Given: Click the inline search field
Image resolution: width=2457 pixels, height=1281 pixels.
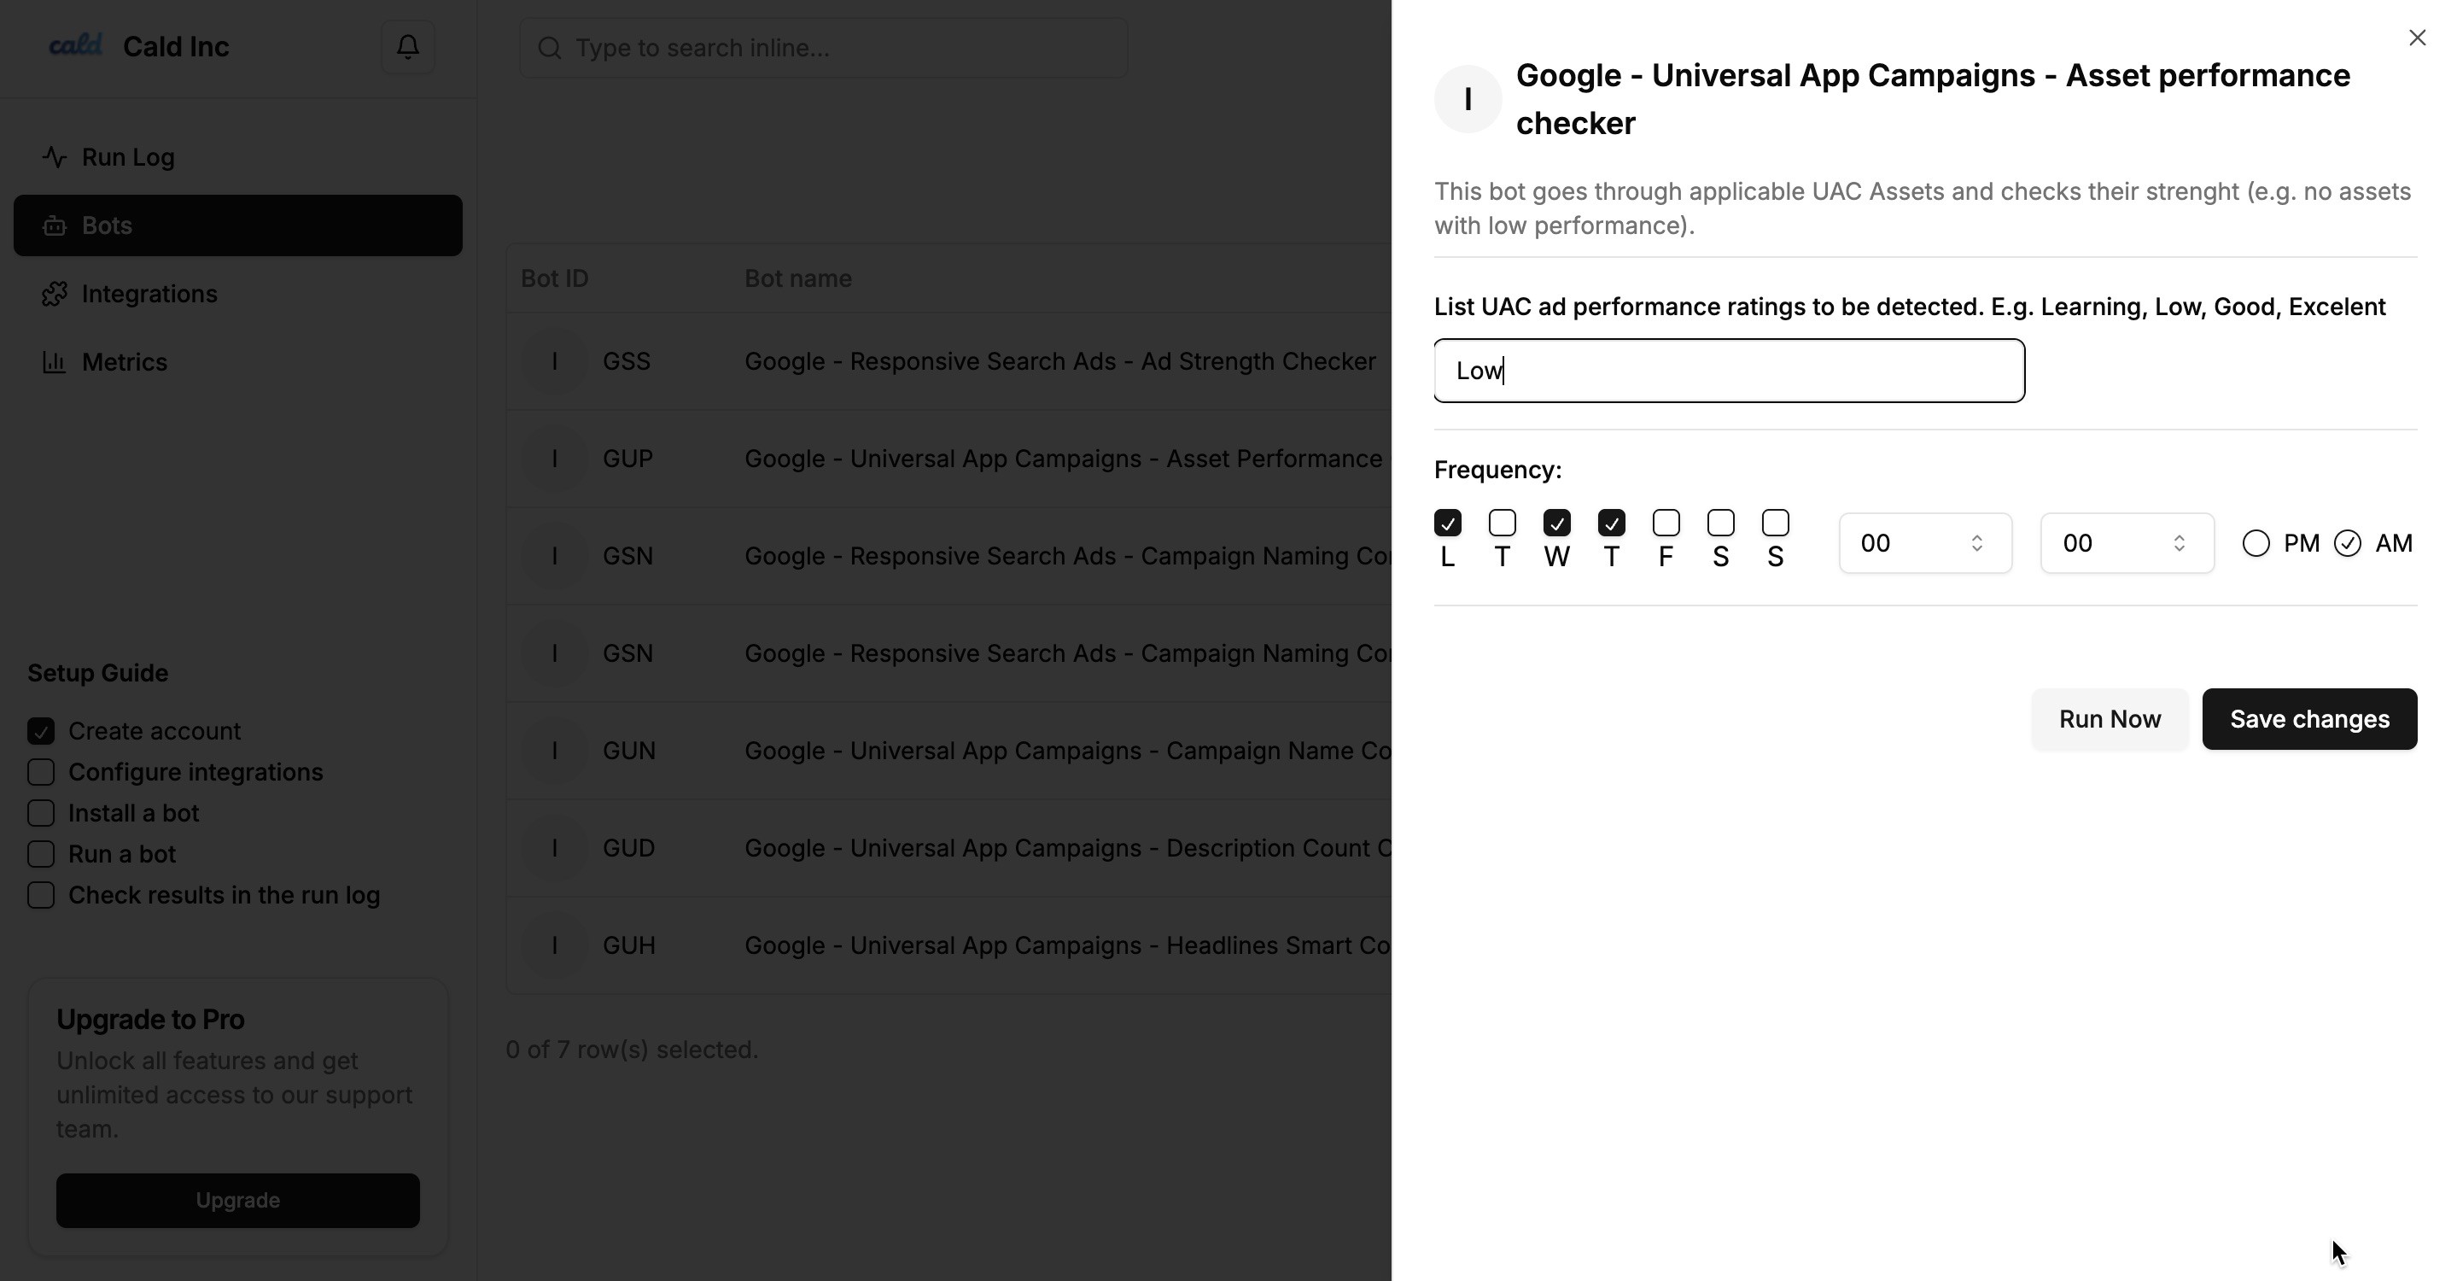Looking at the screenshot, I should (x=823, y=48).
